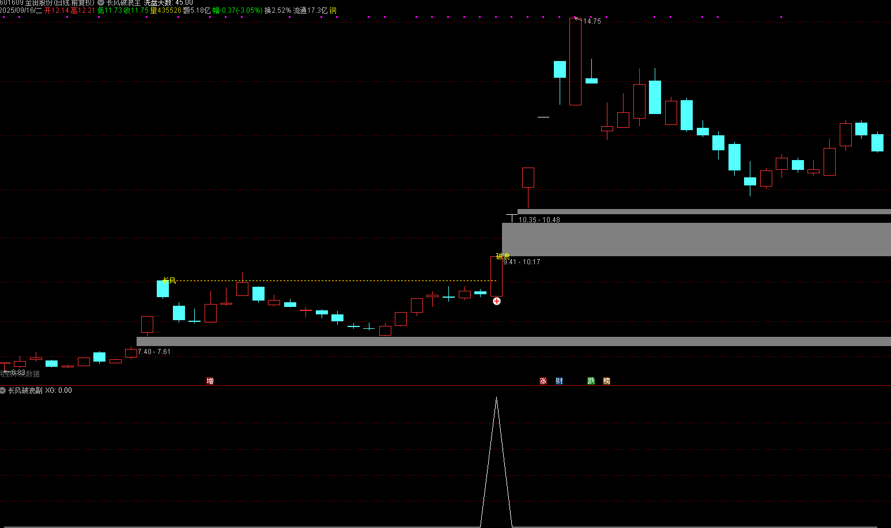
Task: Click the 7.40 - 7.61 support zone label
Action: (154, 351)
